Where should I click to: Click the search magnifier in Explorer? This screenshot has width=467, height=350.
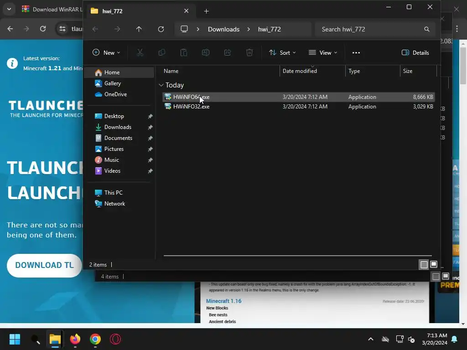click(427, 29)
